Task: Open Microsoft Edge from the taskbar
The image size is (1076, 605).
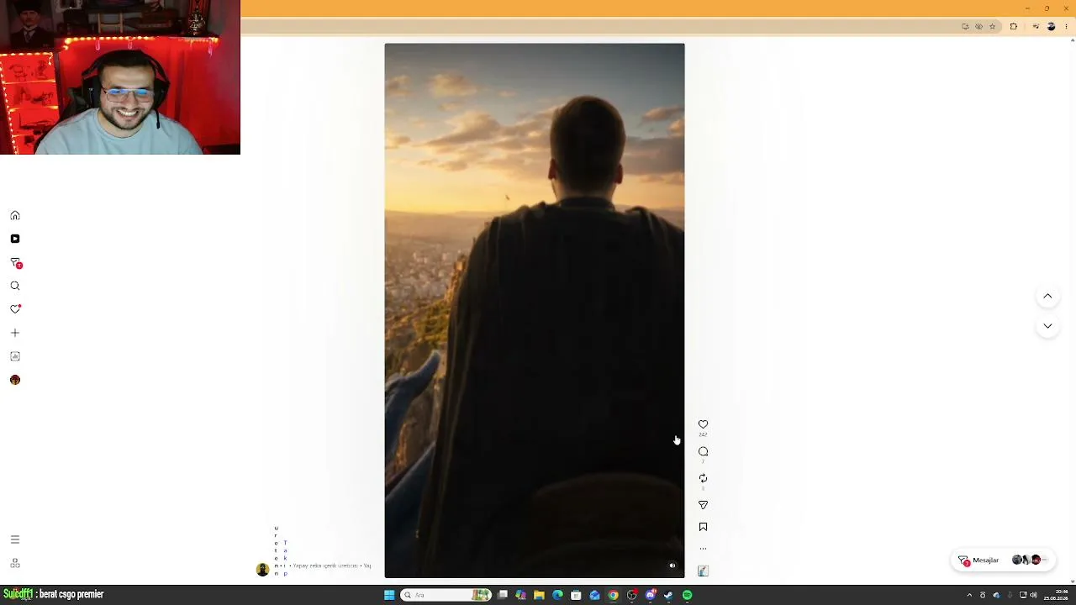Action: click(557, 595)
